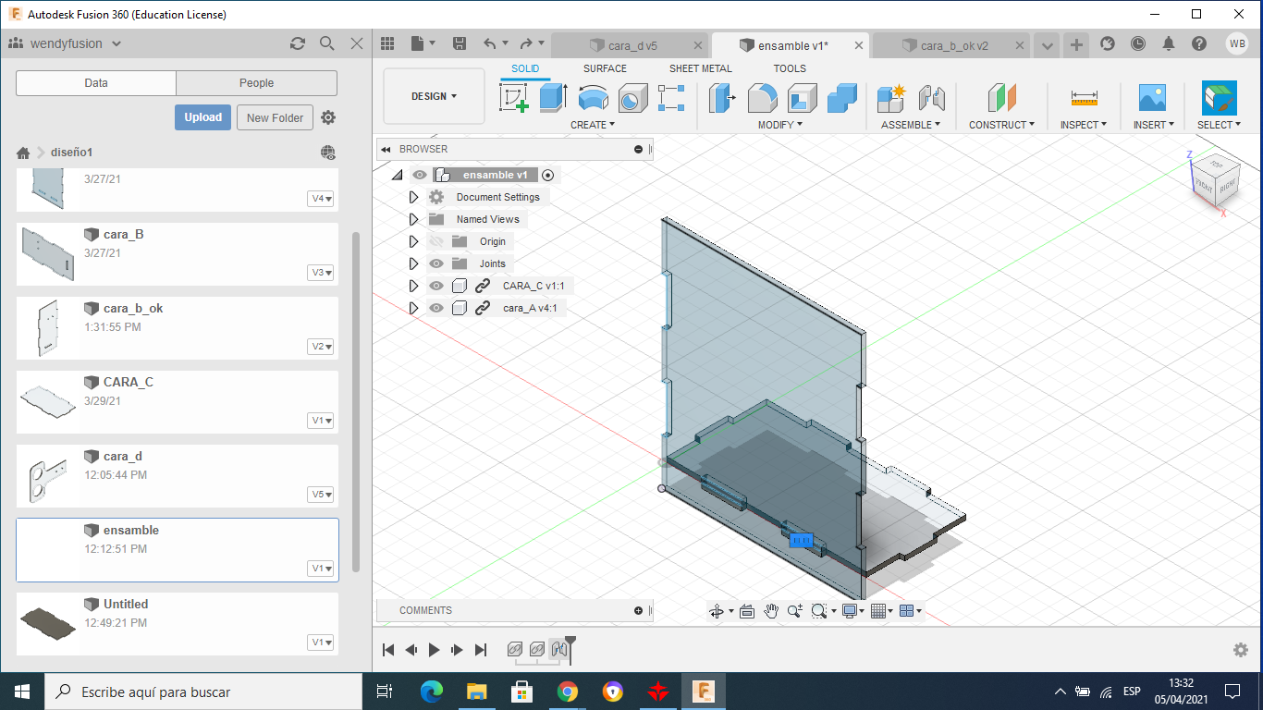The width and height of the screenshot is (1263, 710).
Task: Click the Rectangular Pattern icon in Create
Action: [x=671, y=98]
